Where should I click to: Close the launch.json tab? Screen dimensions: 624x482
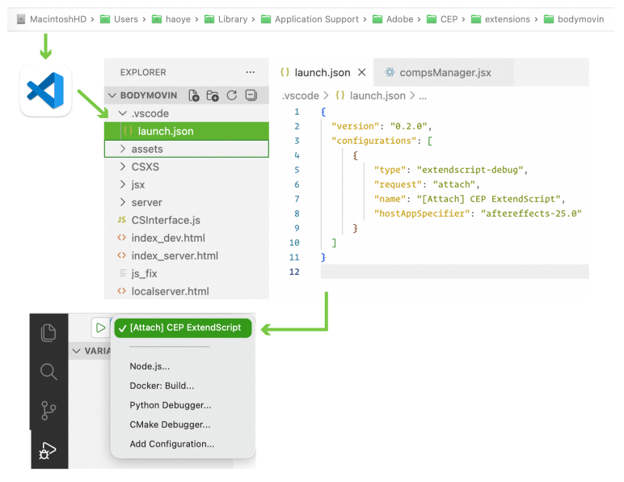(362, 73)
